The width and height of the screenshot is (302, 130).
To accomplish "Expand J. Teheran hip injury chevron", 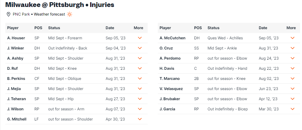I will click(x=140, y=99).
